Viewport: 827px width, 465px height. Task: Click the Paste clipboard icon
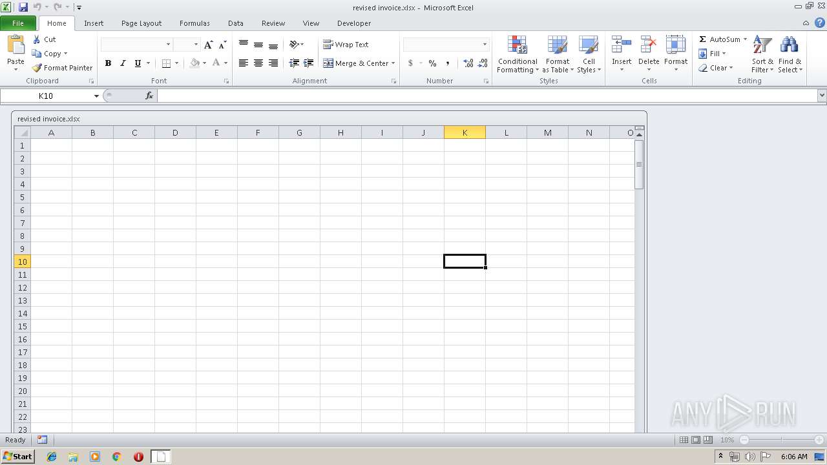(x=16, y=45)
